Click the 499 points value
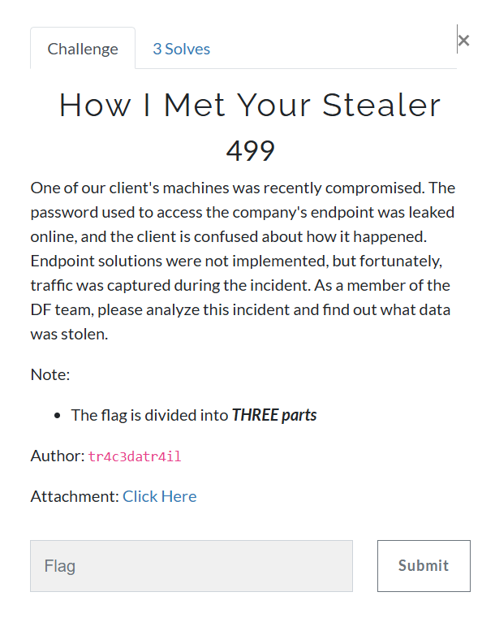495x631 pixels. click(250, 151)
